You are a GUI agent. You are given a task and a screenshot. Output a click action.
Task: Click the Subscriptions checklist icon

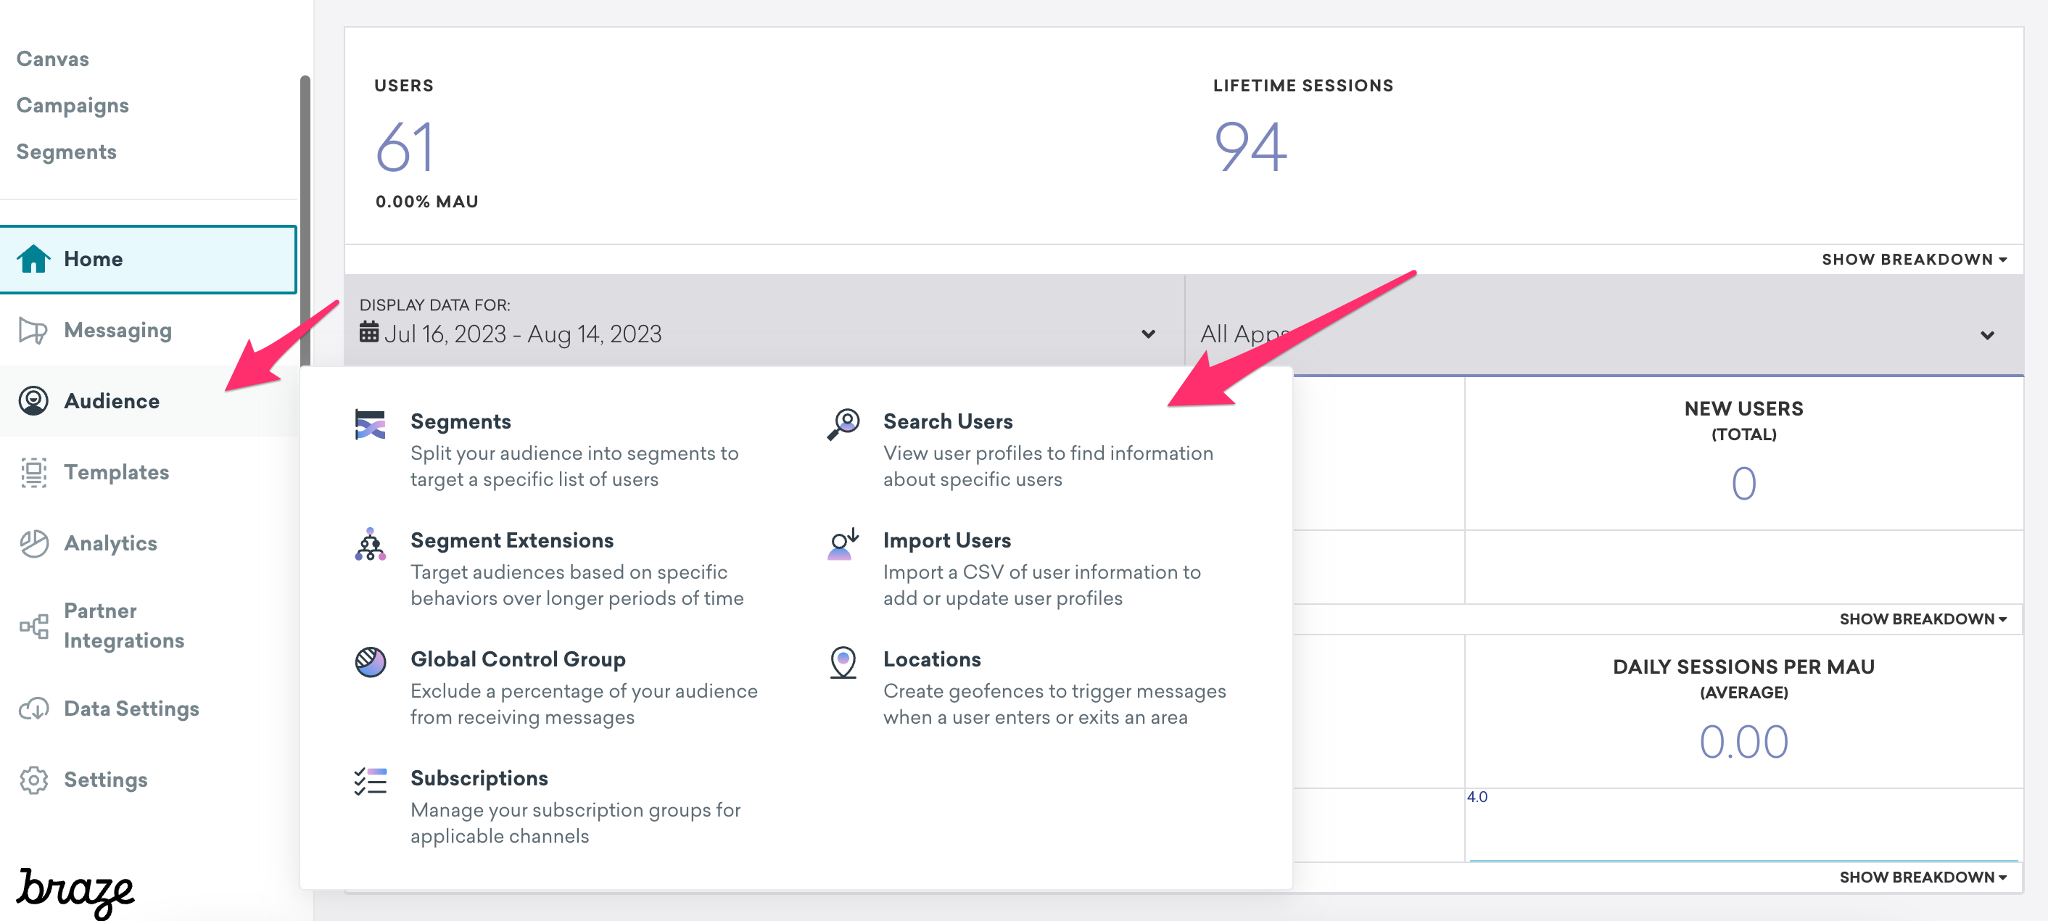click(370, 781)
